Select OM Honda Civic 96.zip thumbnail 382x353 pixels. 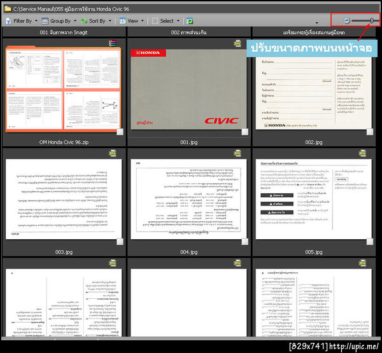coord(63,89)
